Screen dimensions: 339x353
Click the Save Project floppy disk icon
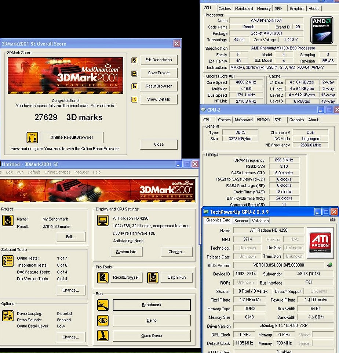(x=135, y=73)
